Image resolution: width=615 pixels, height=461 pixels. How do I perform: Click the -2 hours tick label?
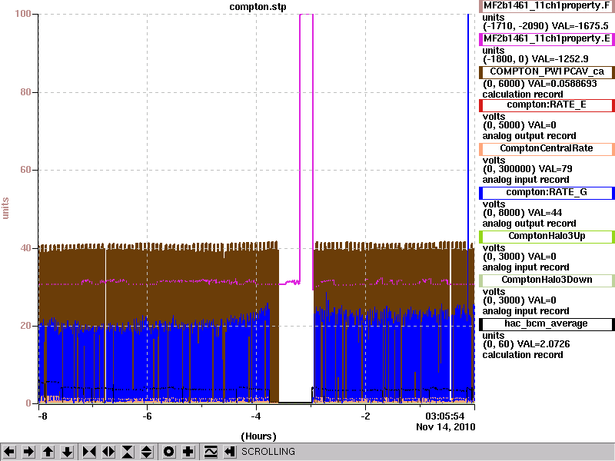pyautogui.click(x=364, y=416)
